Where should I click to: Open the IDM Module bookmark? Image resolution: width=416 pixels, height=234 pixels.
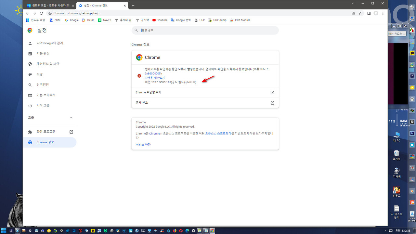[x=240, y=20]
